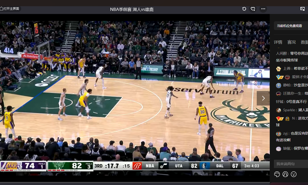Click the chat input field 我来说两句
308x185 pixels.
tap(290, 164)
